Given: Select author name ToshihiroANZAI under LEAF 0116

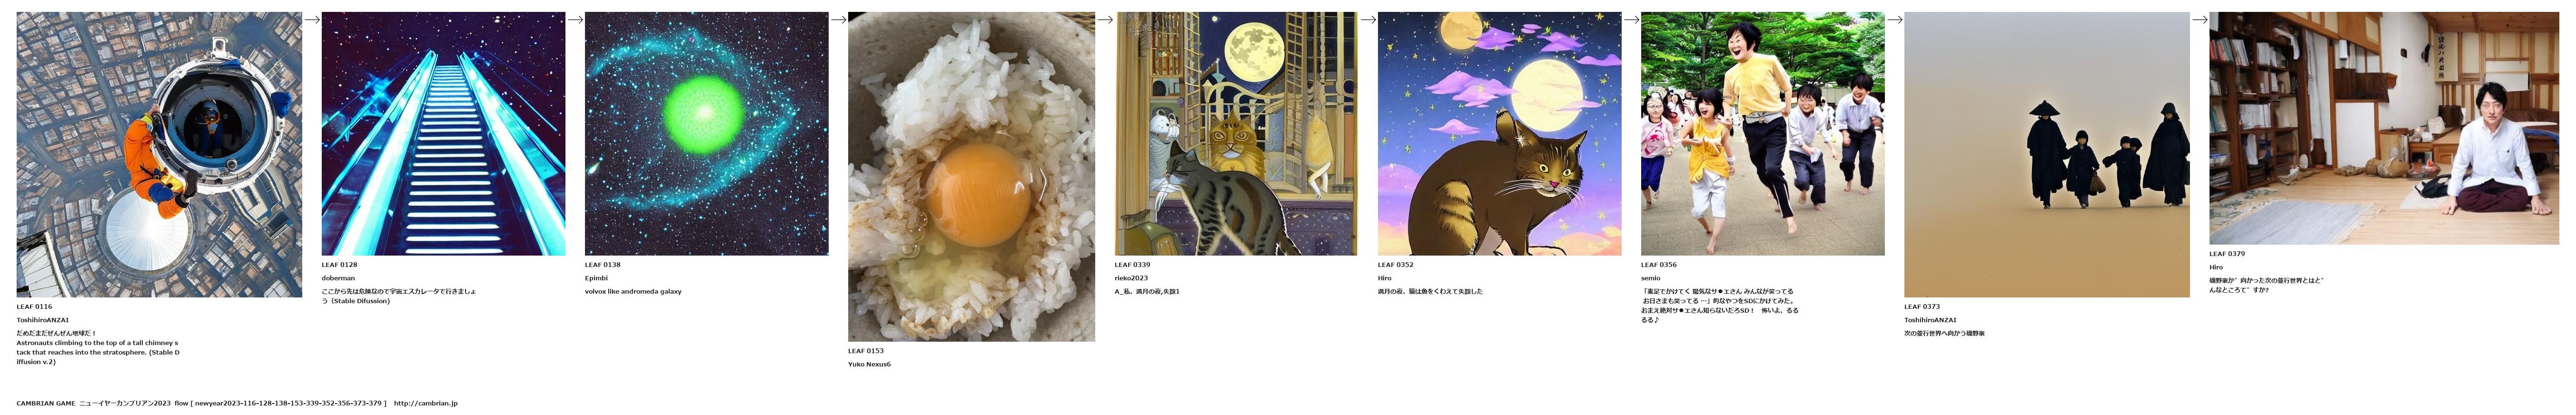Looking at the screenshot, I should [42, 320].
